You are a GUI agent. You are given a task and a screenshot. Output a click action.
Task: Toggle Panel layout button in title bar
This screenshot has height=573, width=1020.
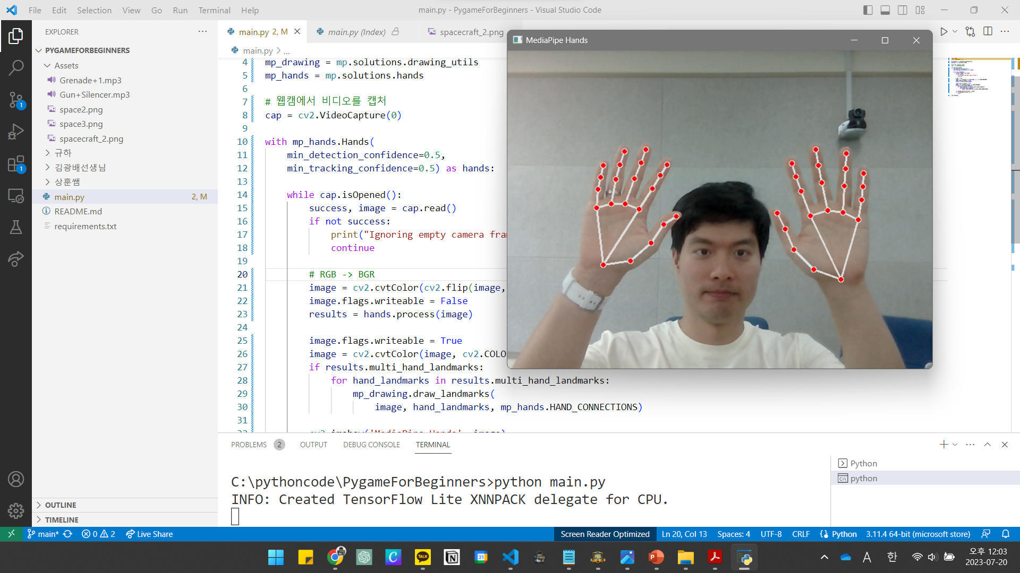pos(885,10)
